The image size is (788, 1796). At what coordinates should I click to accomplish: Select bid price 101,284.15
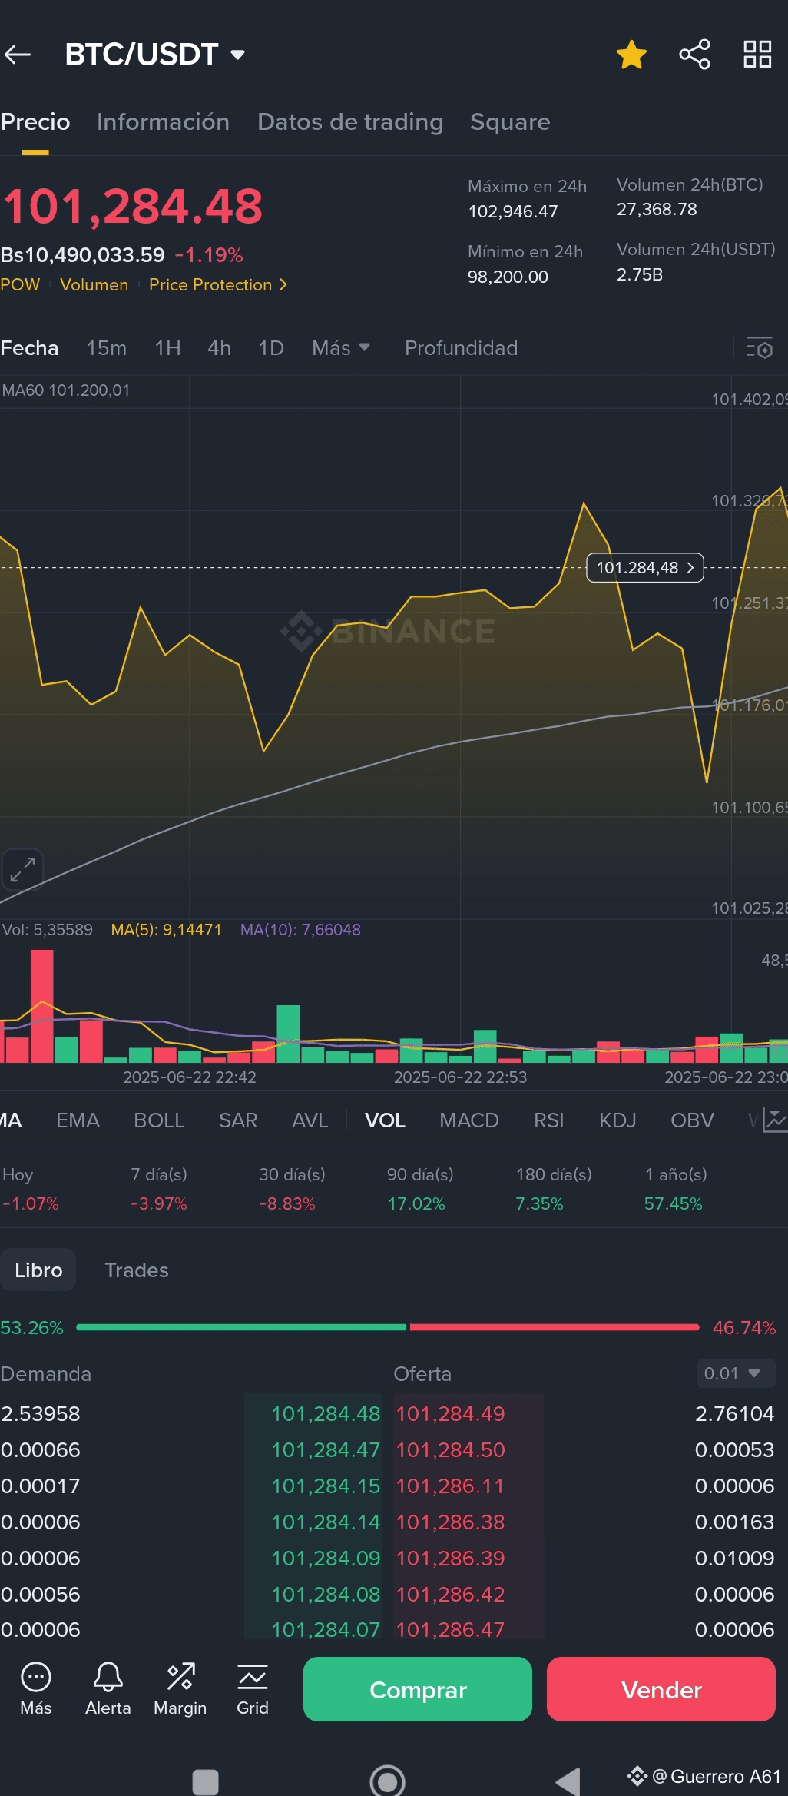pos(326,1486)
